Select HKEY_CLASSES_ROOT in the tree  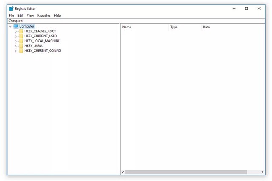[x=40, y=31]
